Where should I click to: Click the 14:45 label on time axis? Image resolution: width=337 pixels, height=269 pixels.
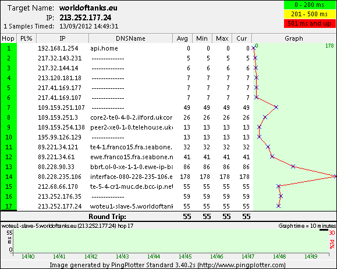pos(185,256)
